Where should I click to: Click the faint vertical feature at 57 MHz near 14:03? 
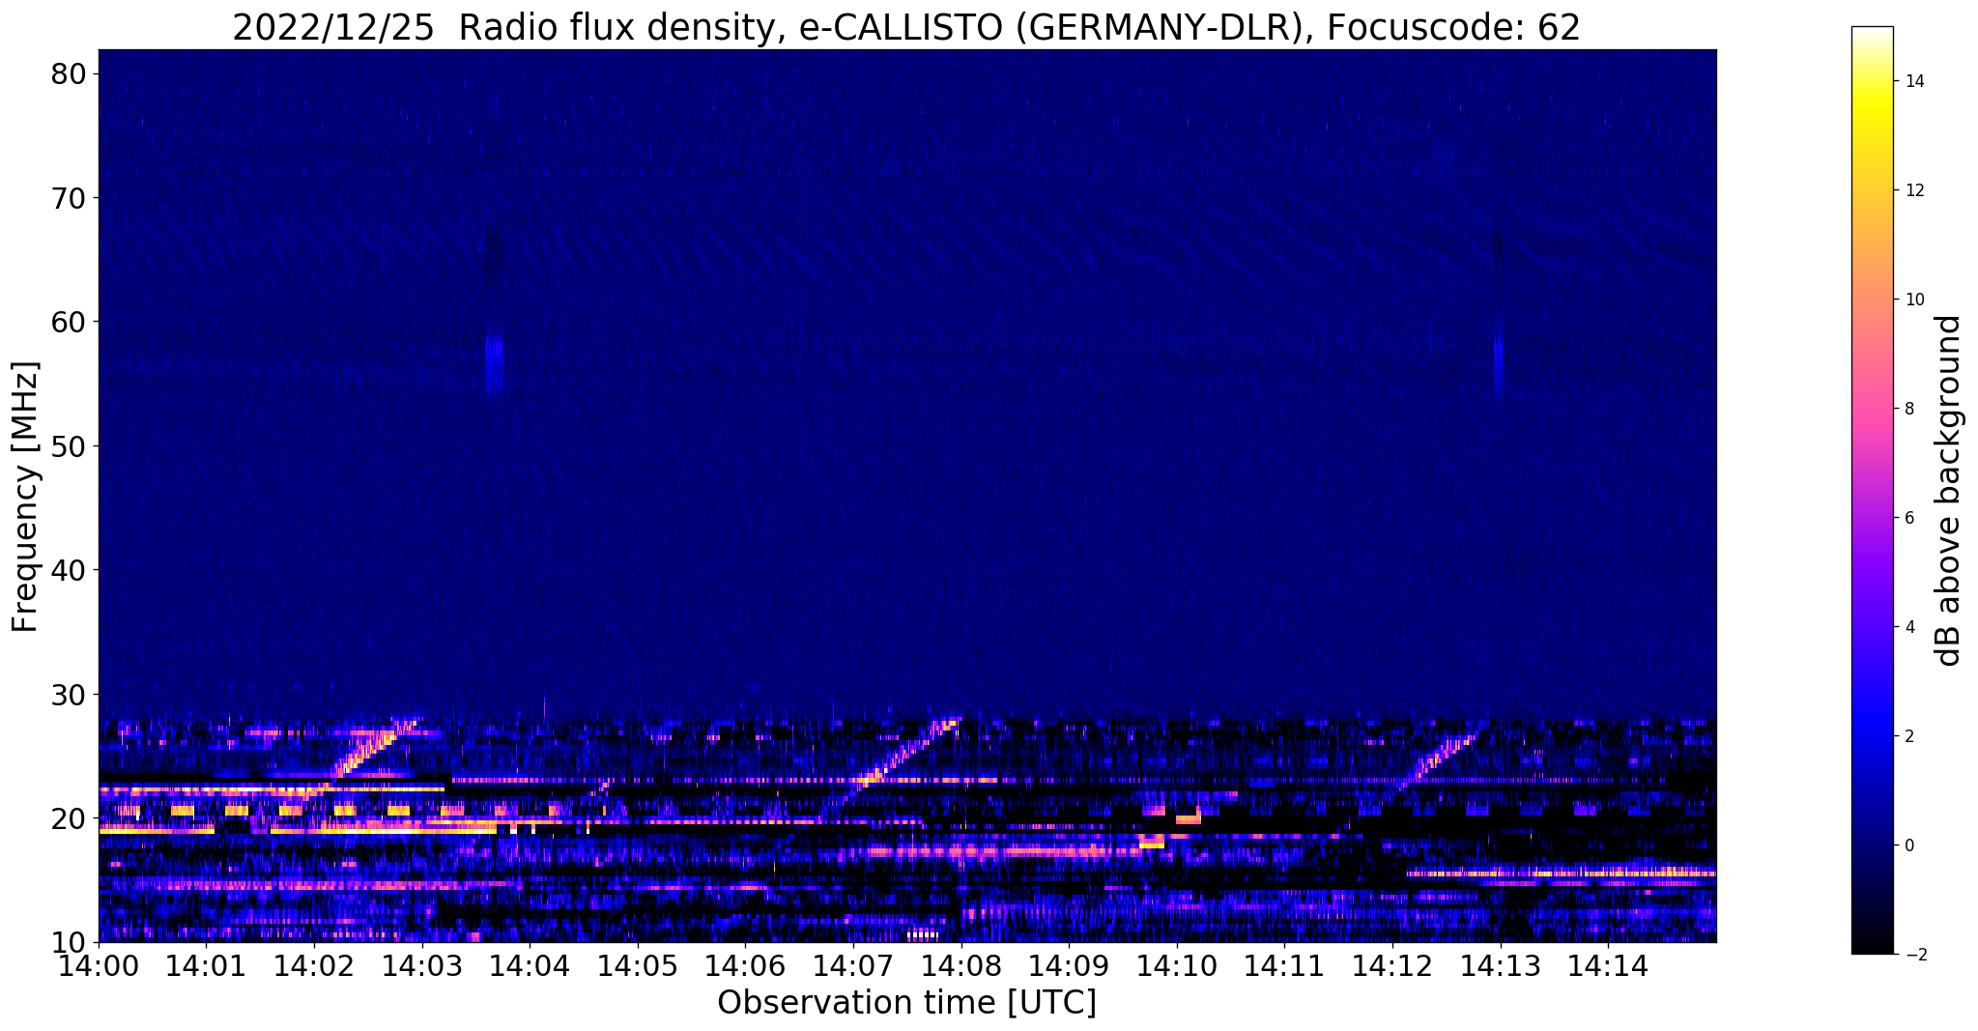tap(495, 363)
